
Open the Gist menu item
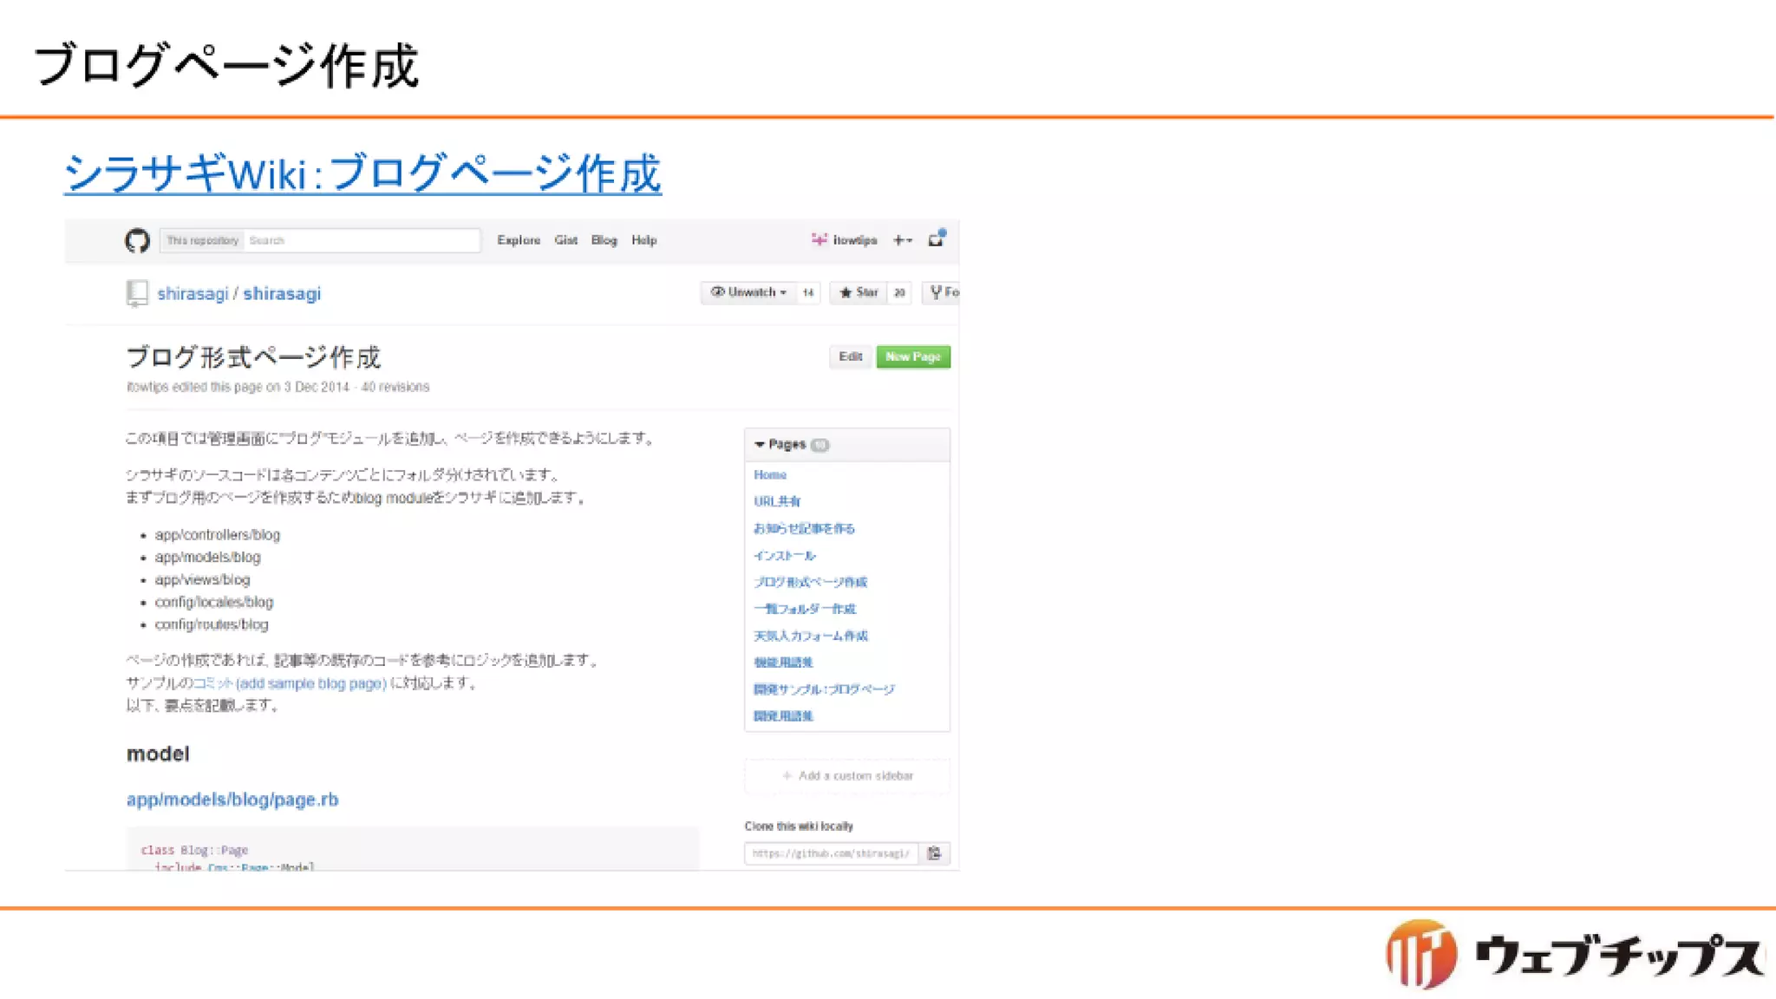pyautogui.click(x=565, y=240)
